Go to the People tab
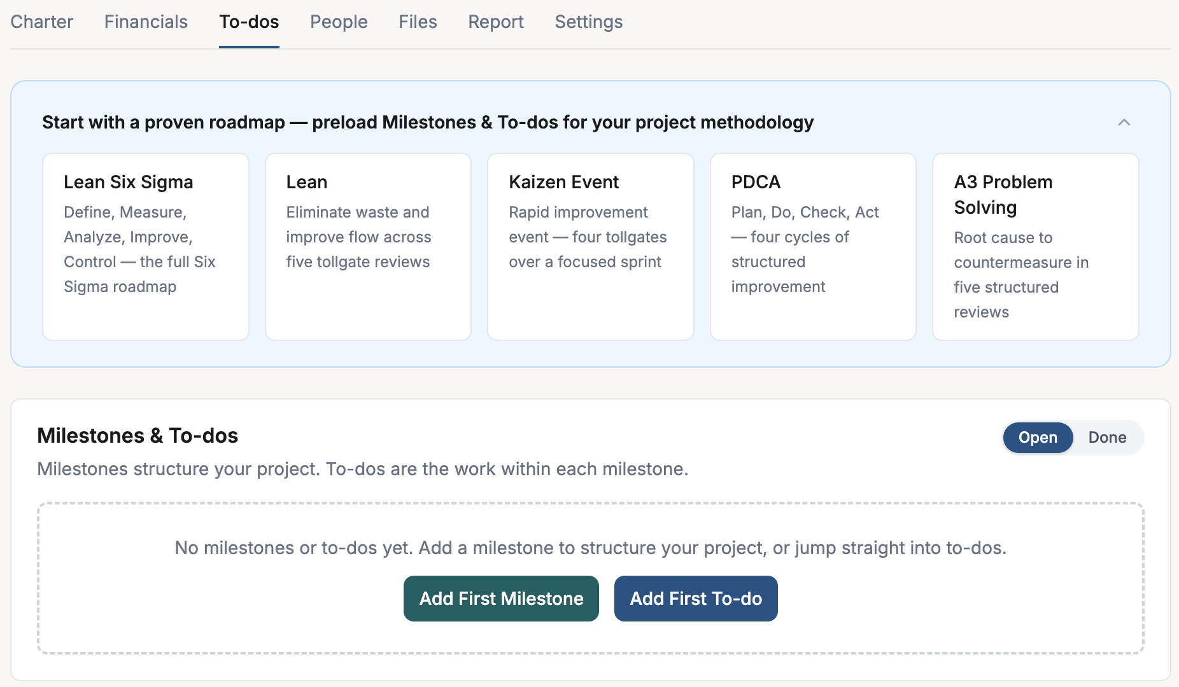1179x687 pixels. [339, 22]
